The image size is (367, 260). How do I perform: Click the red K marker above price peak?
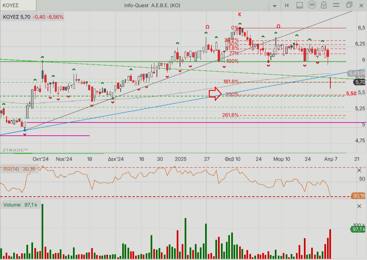(239, 14)
